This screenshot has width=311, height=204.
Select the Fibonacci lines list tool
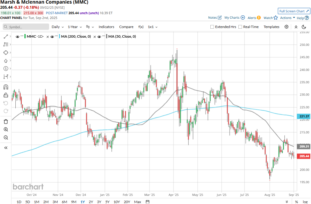pos(6,44)
